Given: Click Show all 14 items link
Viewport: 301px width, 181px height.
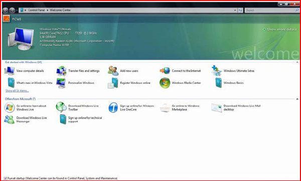Looking at the screenshot, I should coord(17,90).
